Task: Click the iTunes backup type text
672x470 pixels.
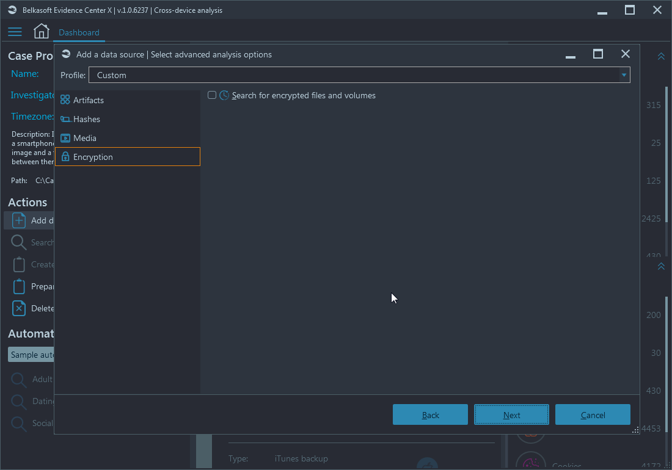Action: click(x=301, y=458)
